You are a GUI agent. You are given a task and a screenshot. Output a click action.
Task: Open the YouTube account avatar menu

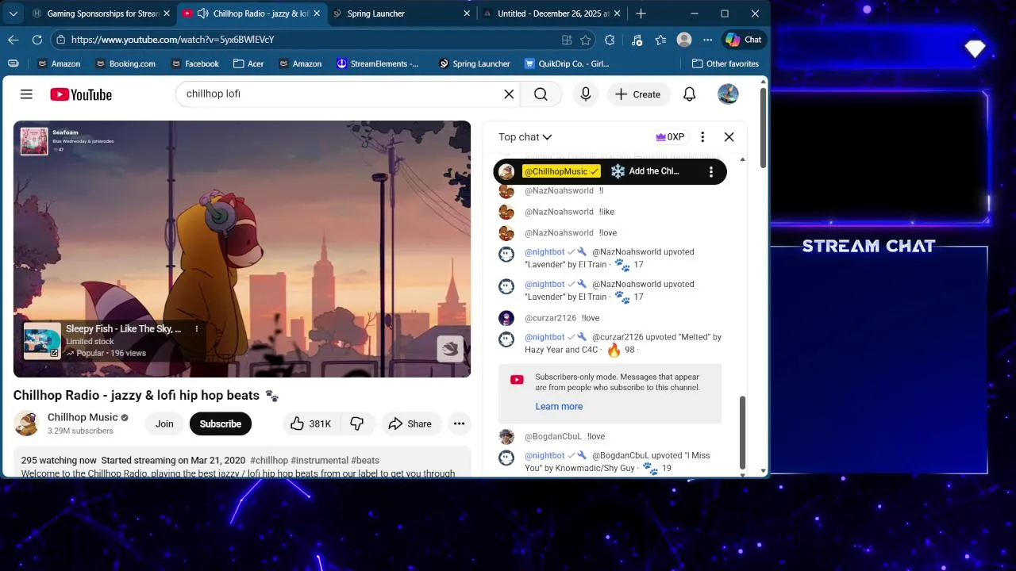tap(728, 94)
